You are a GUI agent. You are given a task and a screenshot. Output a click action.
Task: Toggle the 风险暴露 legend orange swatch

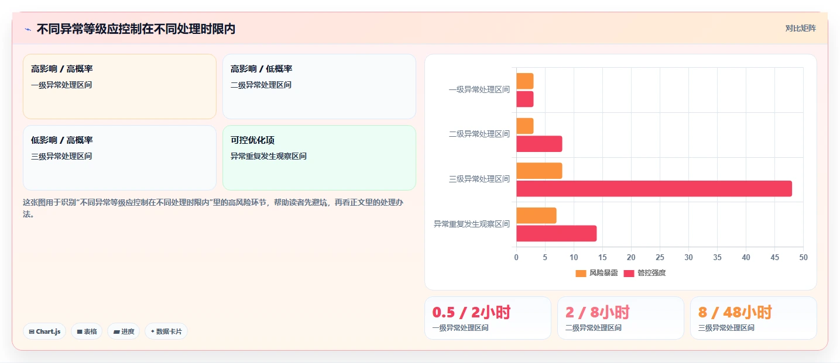pos(581,273)
